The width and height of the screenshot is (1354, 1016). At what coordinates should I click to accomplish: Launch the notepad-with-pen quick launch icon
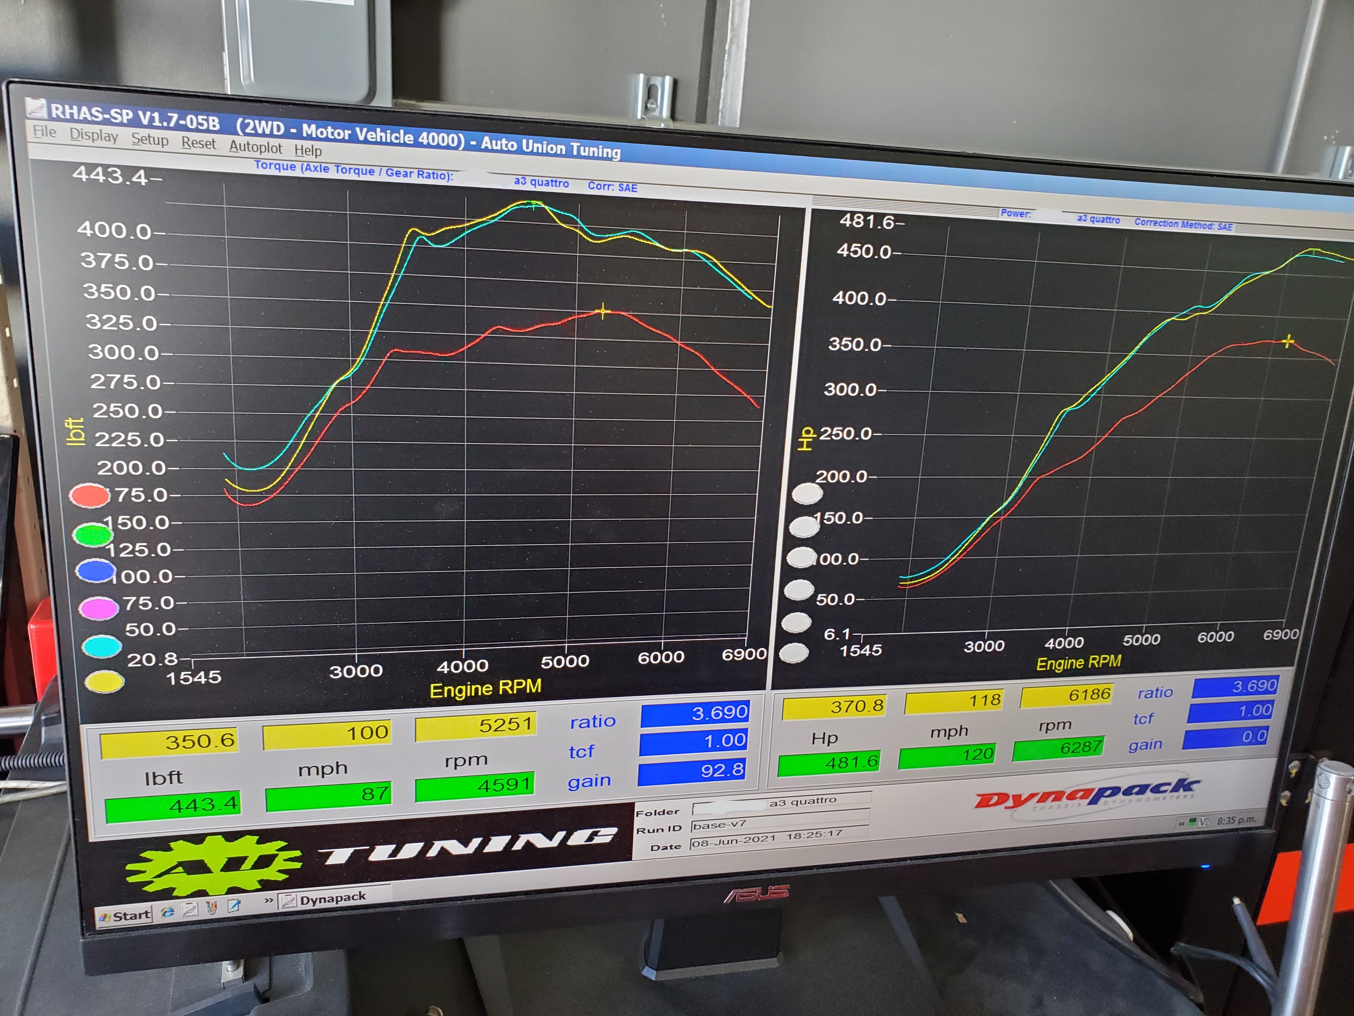click(x=233, y=905)
